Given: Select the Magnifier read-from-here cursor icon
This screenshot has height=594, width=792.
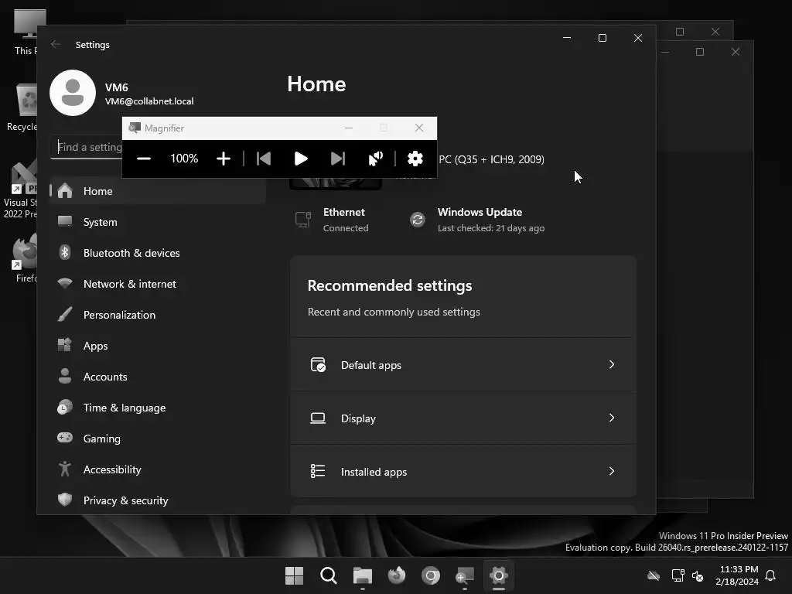Looking at the screenshot, I should click(x=376, y=159).
